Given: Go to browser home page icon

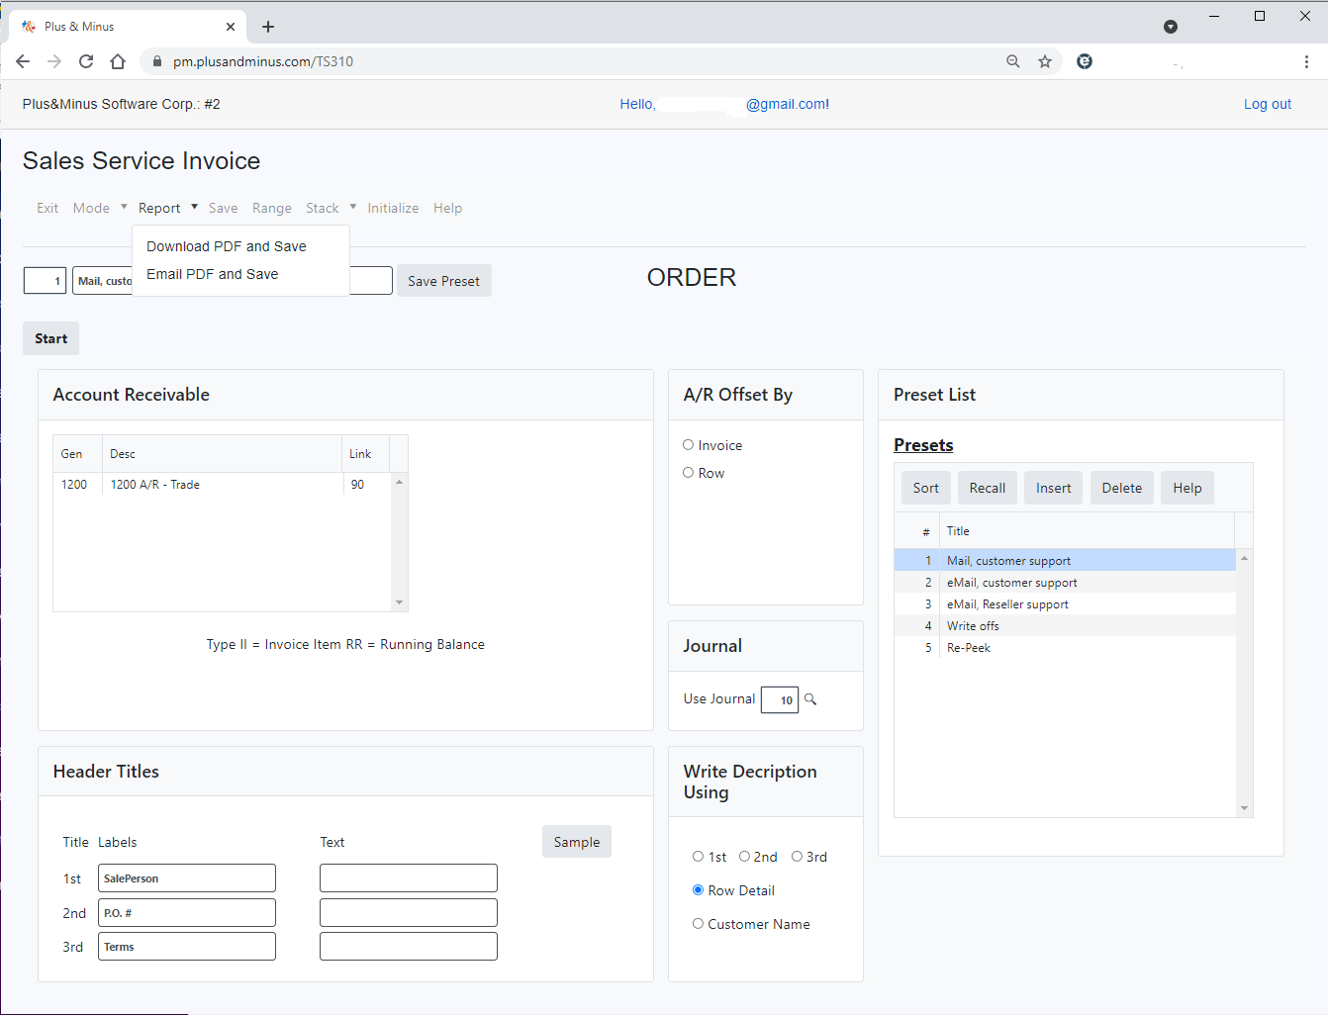Looking at the screenshot, I should point(118,61).
